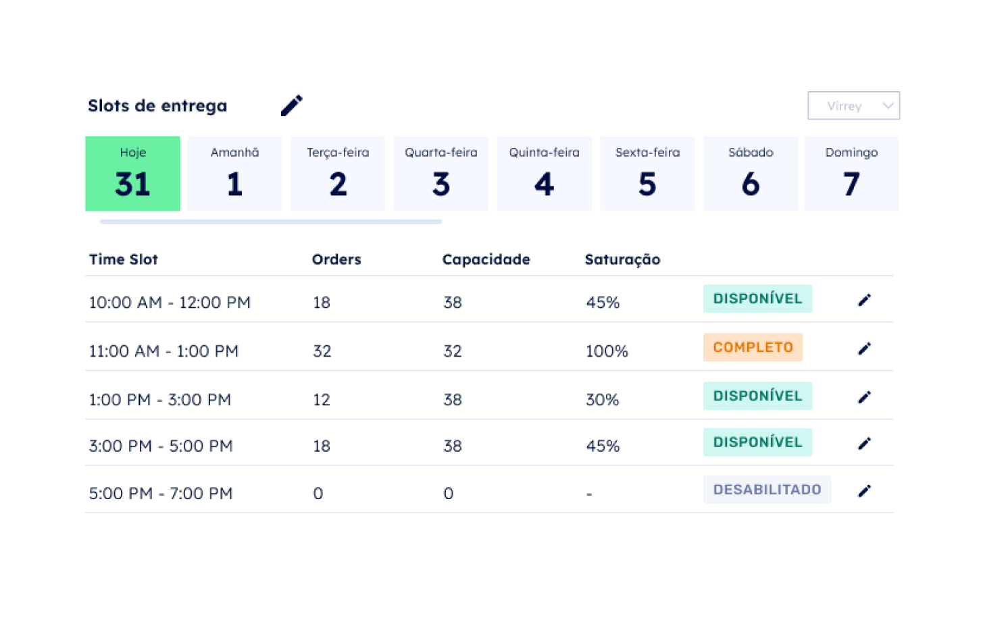Click DISPONÍVEL badge for 10:00 AM slot
Screen dimensions: 983x620
757,299
